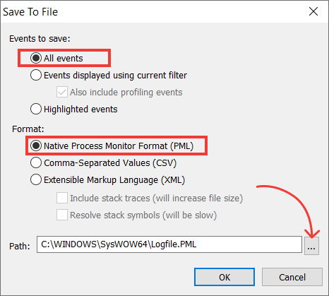329x296 pixels.
Task: Confirm saving with the OK button
Action: tap(225, 277)
